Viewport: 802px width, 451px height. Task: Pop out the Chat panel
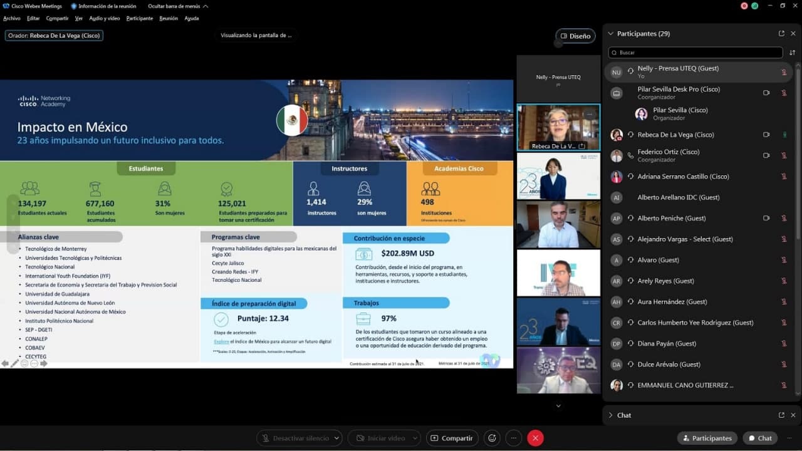pyautogui.click(x=781, y=415)
